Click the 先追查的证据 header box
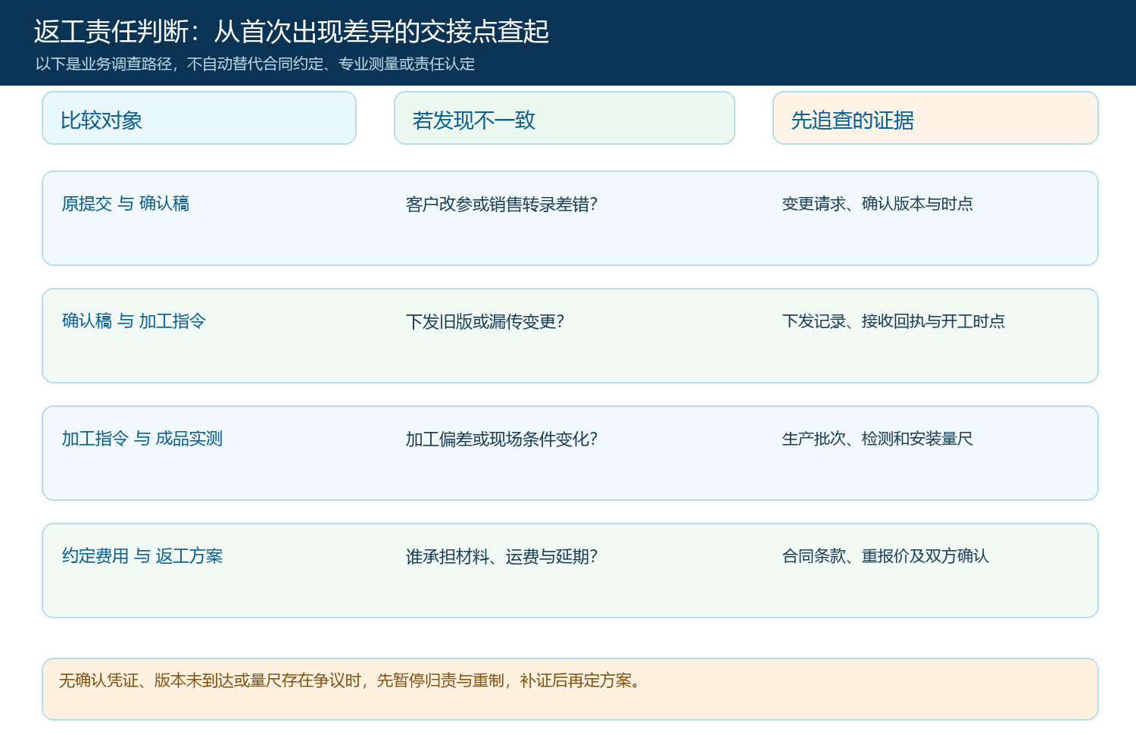This screenshot has width=1136, height=735. (x=935, y=118)
